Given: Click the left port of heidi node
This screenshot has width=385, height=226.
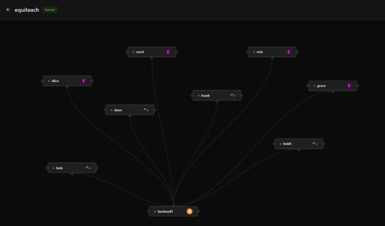Looking at the screenshot, I should point(275,144).
